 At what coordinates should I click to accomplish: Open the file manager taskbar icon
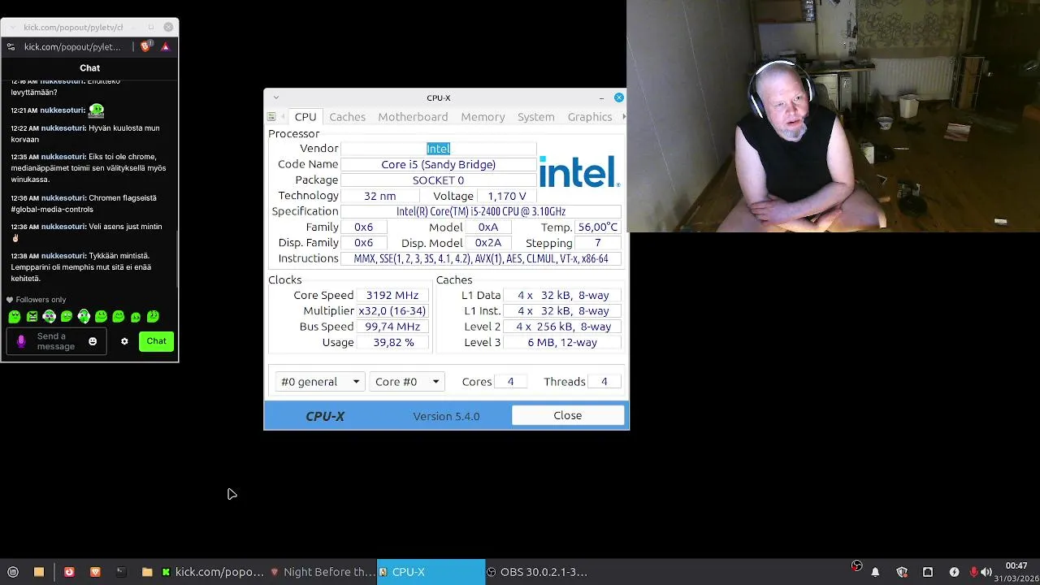click(x=38, y=572)
